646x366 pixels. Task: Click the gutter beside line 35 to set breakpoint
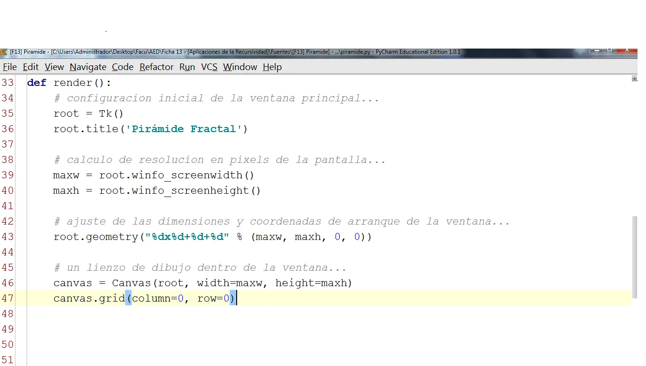point(21,113)
